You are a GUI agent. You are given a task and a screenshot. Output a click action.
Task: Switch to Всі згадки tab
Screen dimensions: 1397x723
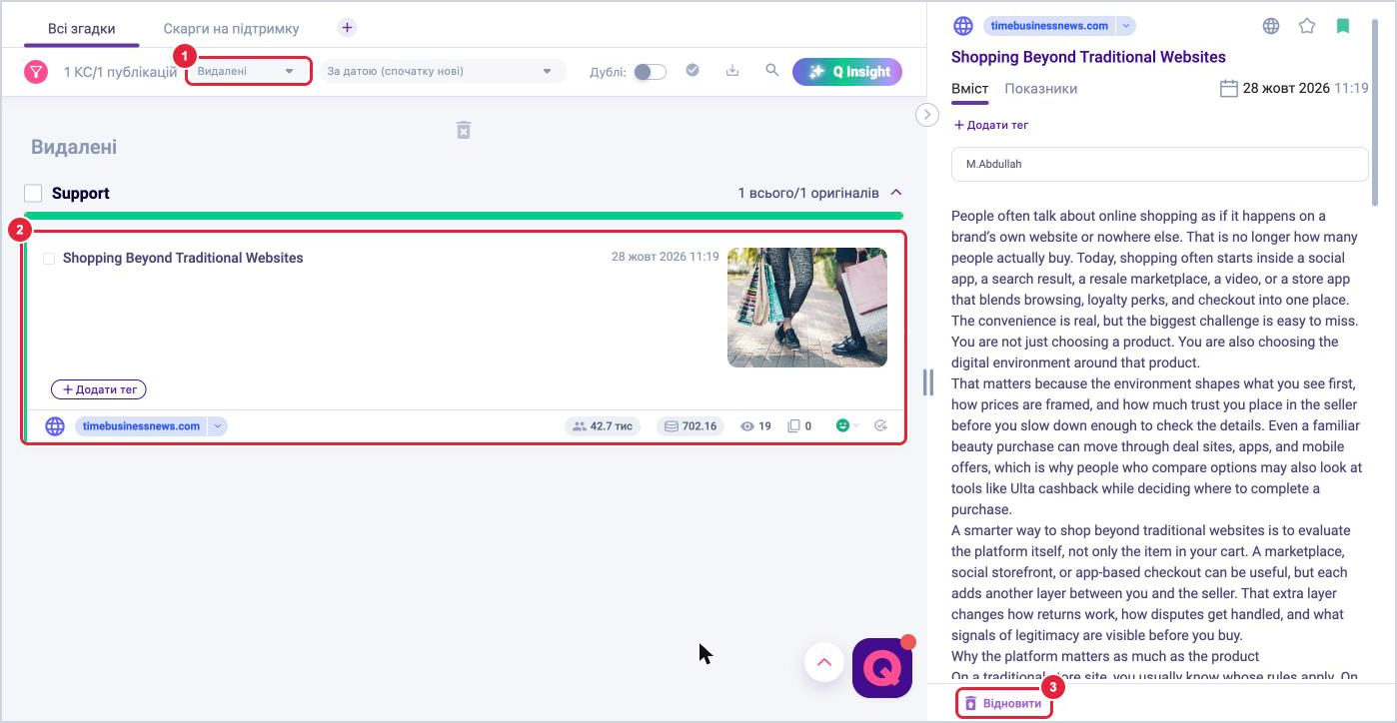click(82, 28)
